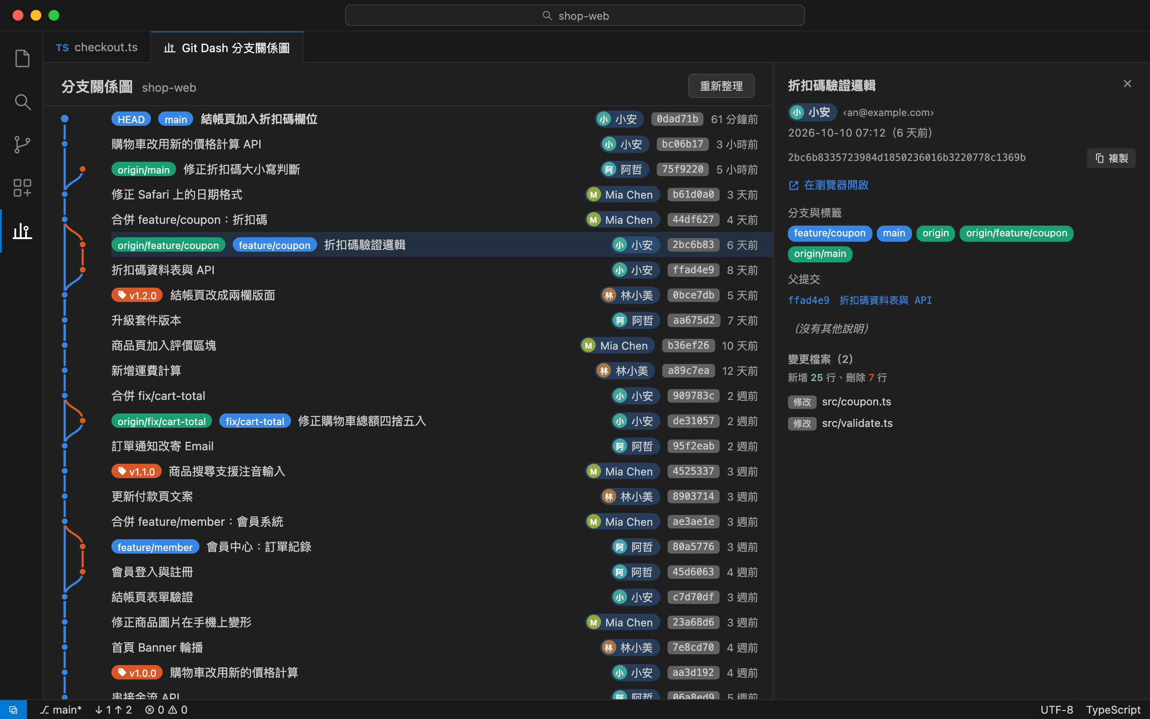Select the Git Dash graph icon in sidebar
Image resolution: width=1150 pixels, height=719 pixels.
(22, 231)
